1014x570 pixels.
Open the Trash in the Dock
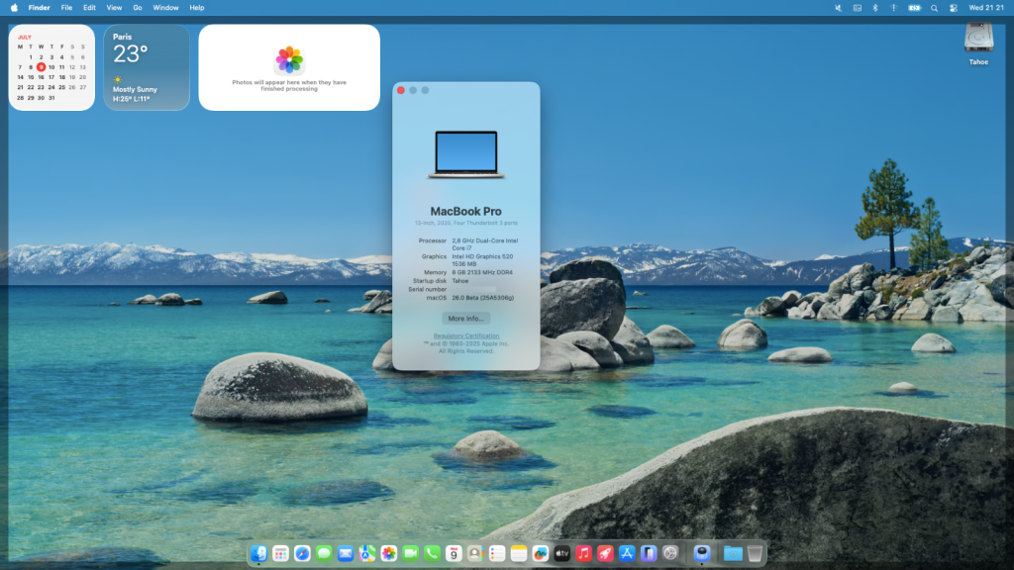(755, 553)
